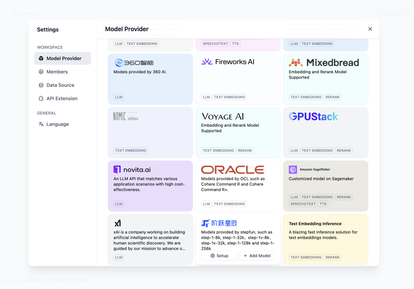414x289 pixels.
Task: Click the 'Amazon SageMaker' name label
Action: 315,169
